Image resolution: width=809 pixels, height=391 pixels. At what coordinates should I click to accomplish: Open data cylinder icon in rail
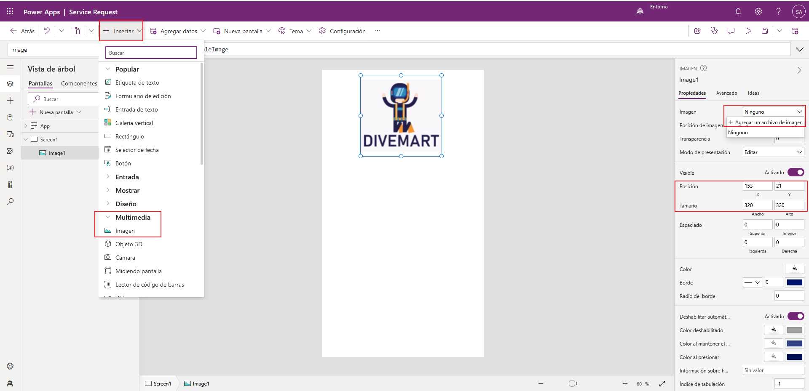[10, 117]
